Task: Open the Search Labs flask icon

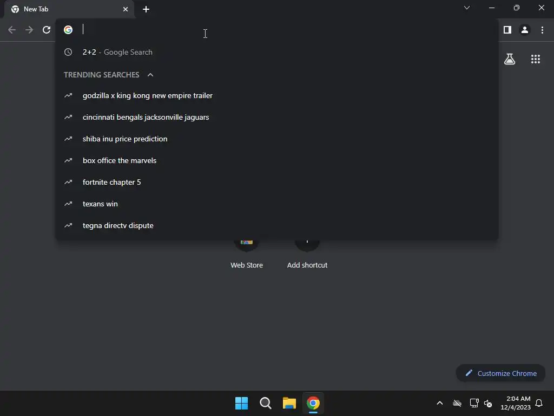Action: [x=510, y=59]
